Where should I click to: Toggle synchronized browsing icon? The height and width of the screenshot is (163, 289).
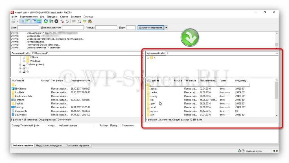(x=84, y=21)
